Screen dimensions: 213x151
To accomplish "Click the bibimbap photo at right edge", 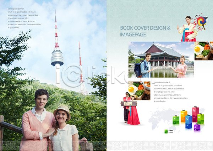I will [x=204, y=51].
